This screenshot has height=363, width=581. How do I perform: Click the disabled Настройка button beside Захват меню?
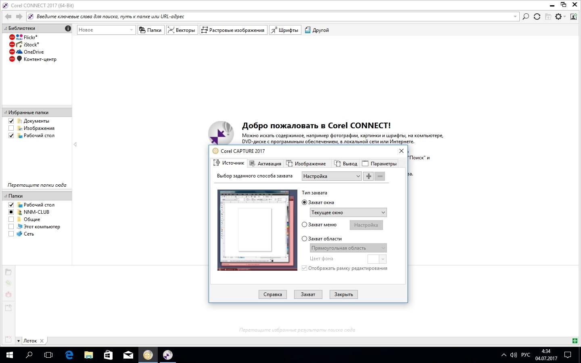(366, 225)
